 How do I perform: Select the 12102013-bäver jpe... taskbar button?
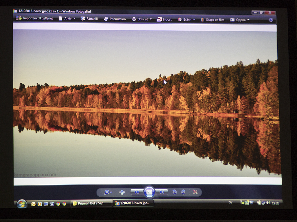click(133, 203)
